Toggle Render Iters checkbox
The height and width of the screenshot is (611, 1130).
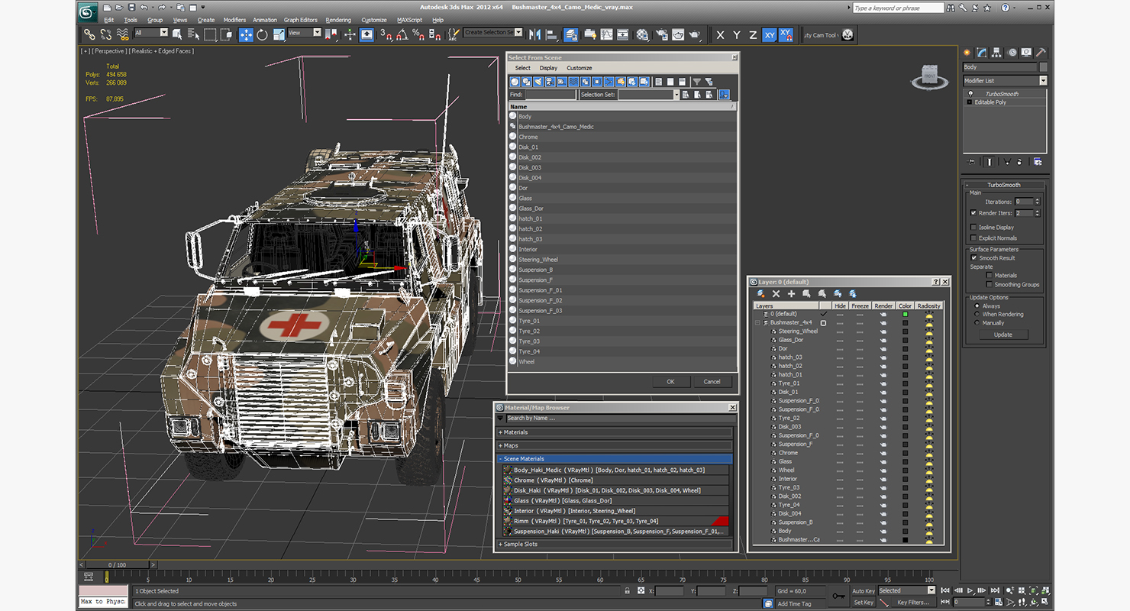coord(973,213)
